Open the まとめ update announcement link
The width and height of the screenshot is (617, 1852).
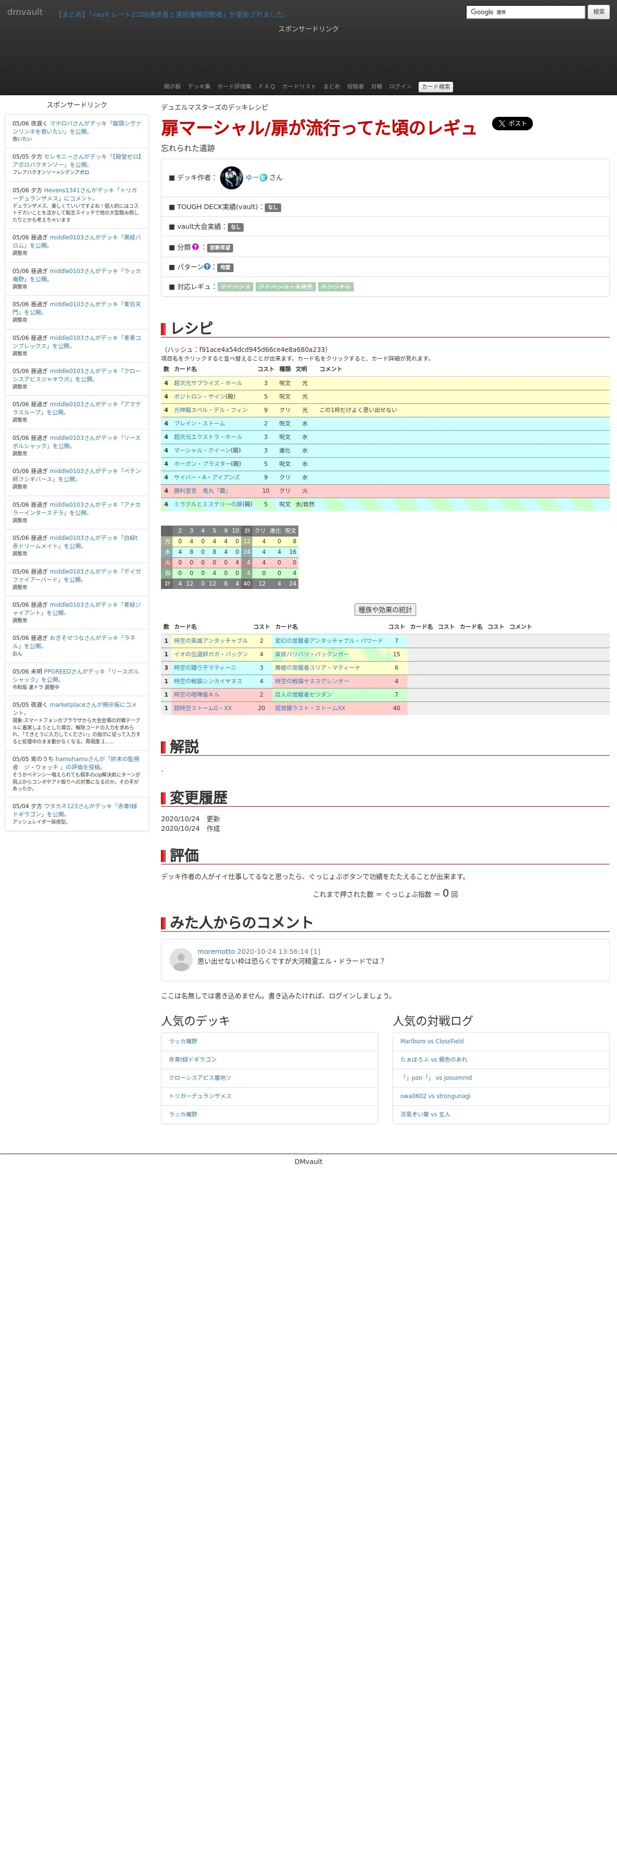click(x=173, y=14)
